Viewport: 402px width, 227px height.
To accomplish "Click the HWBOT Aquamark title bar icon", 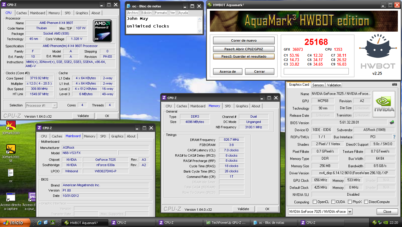I will pos(210,5).
